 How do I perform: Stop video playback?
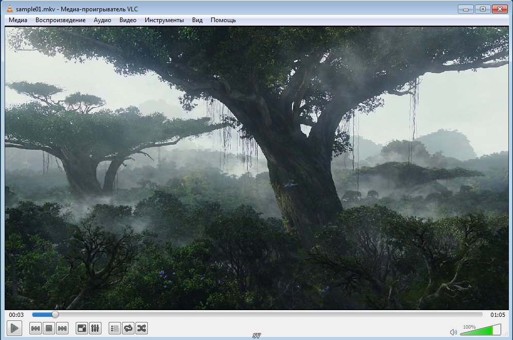tap(49, 328)
